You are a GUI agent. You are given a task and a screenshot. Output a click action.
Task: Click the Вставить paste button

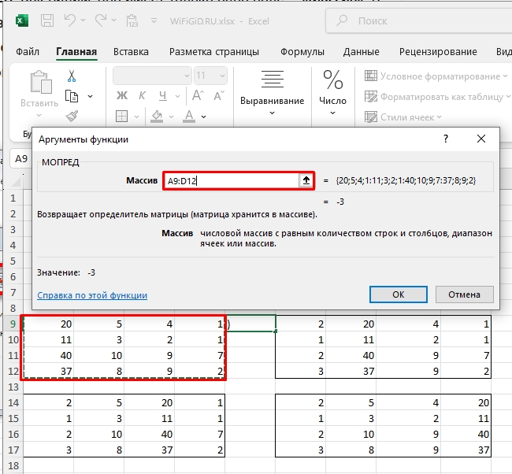[40, 88]
